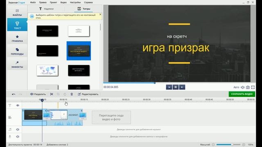This screenshot has width=262, height=147.
Task: Open the Проект menu
Action: [x=53, y=2]
